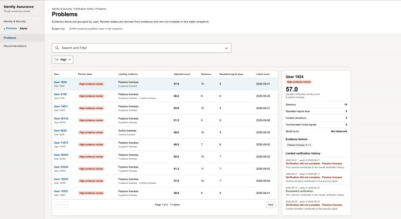Open User 15030 link
The image size is (401, 219).
61,179
